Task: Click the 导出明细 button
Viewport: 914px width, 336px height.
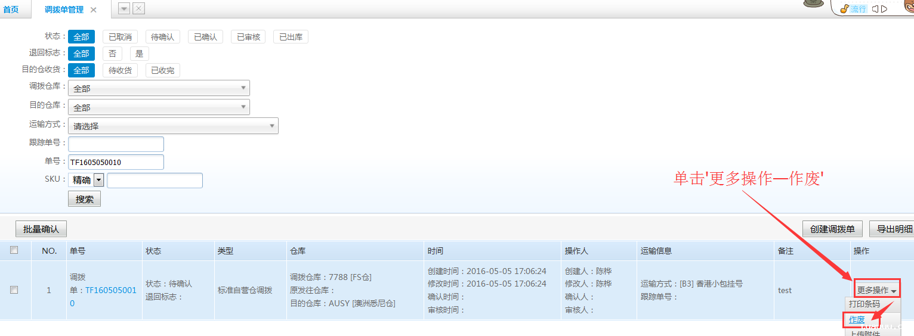Action: click(893, 229)
